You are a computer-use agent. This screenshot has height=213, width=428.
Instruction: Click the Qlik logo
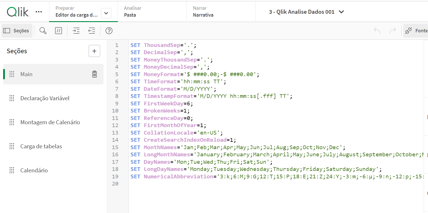pos(18,12)
